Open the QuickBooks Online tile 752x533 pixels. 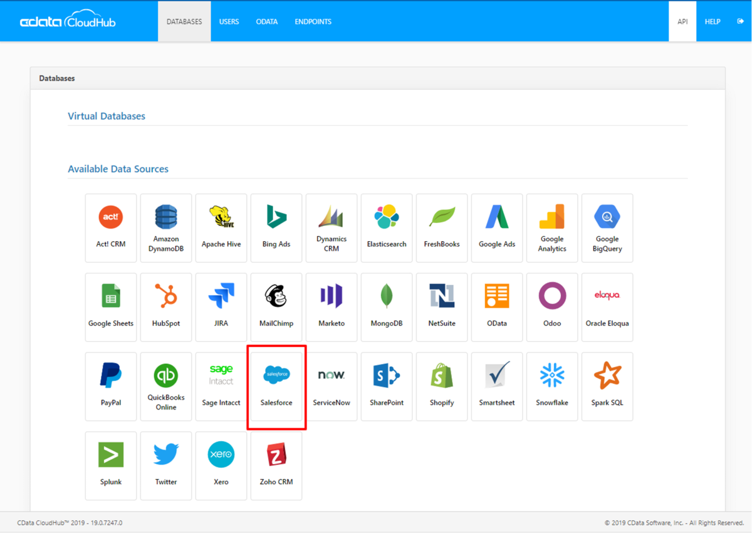(x=166, y=386)
